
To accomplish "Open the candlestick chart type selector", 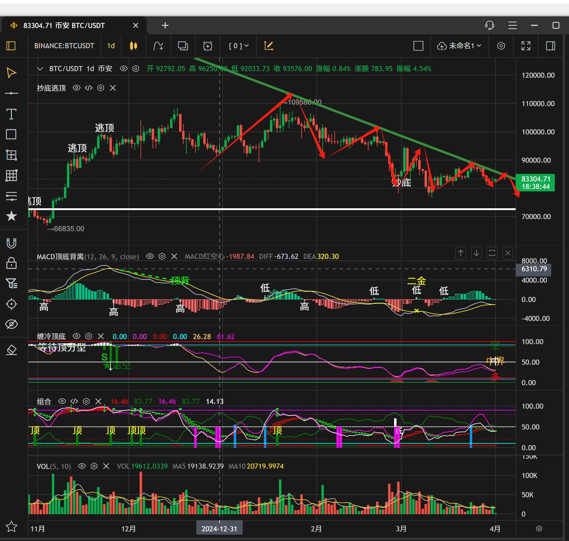I will 134,46.
